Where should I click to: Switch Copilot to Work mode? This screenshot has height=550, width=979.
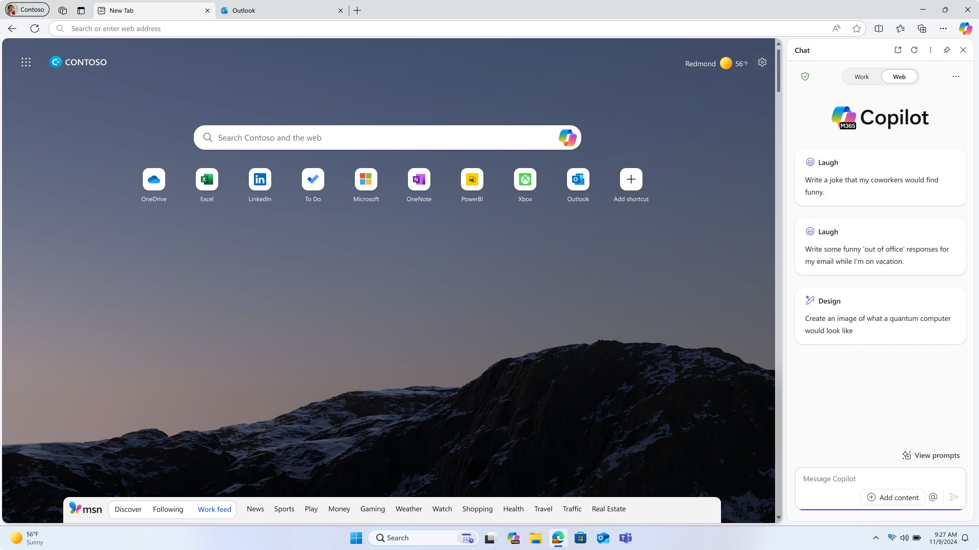click(x=861, y=76)
